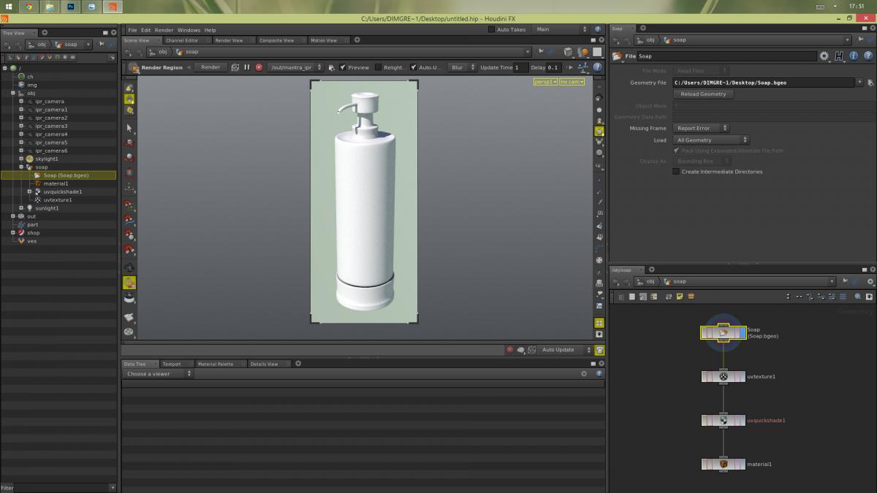
Task: Select ipr_camera3 in the tree
Action: click(51, 126)
